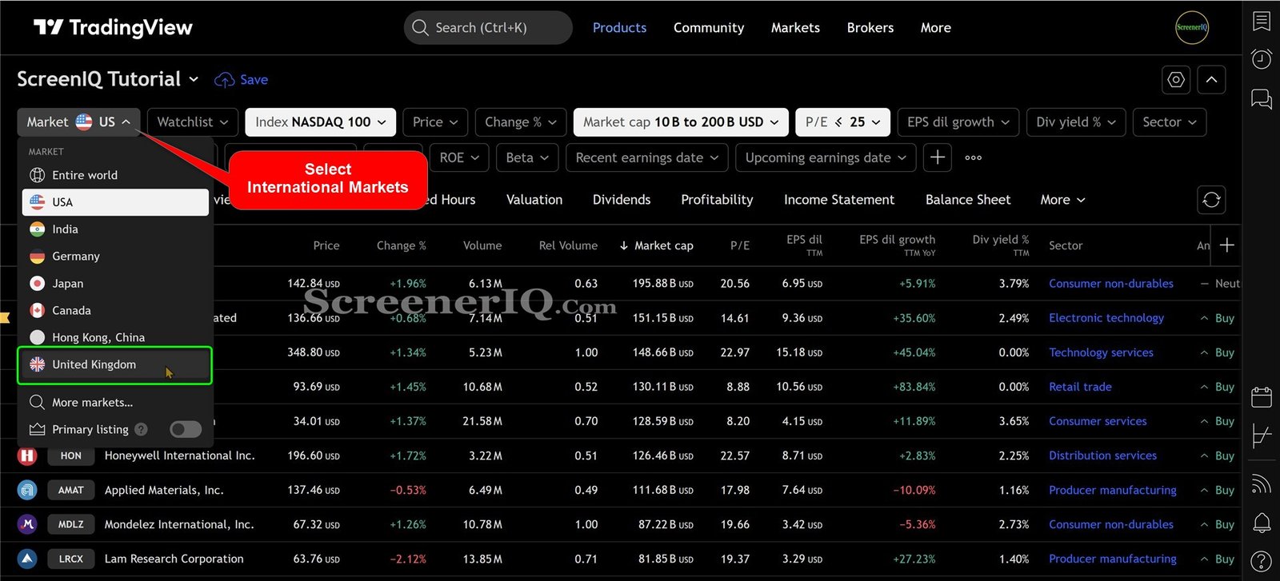Screen dimensions: 1280x581
Task: Open the object tree icon in sidebar
Action: (x=1262, y=436)
